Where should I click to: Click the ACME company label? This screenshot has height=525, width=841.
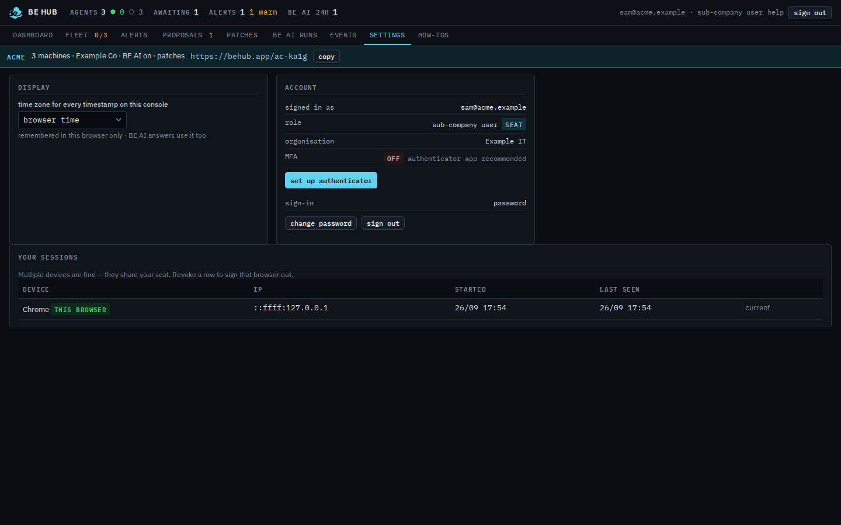click(16, 57)
